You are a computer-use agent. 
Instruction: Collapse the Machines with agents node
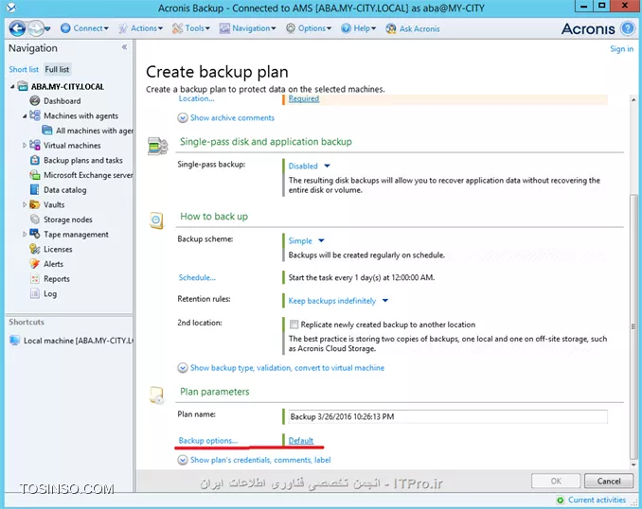tap(25, 116)
